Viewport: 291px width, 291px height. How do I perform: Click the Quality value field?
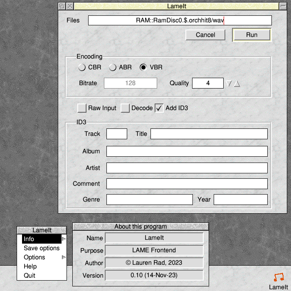(x=208, y=83)
